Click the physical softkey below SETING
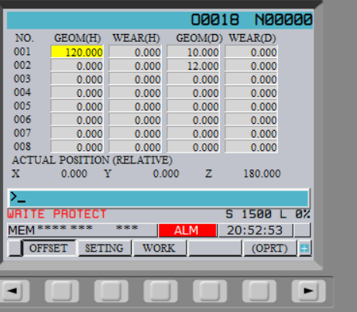 pyautogui.click(x=112, y=291)
